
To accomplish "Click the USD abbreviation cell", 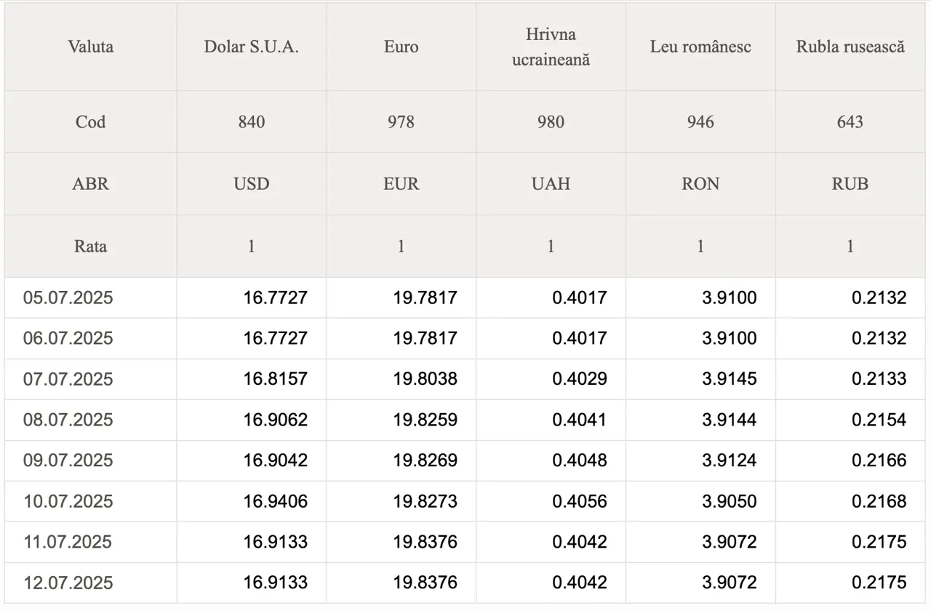I will click(x=251, y=184).
